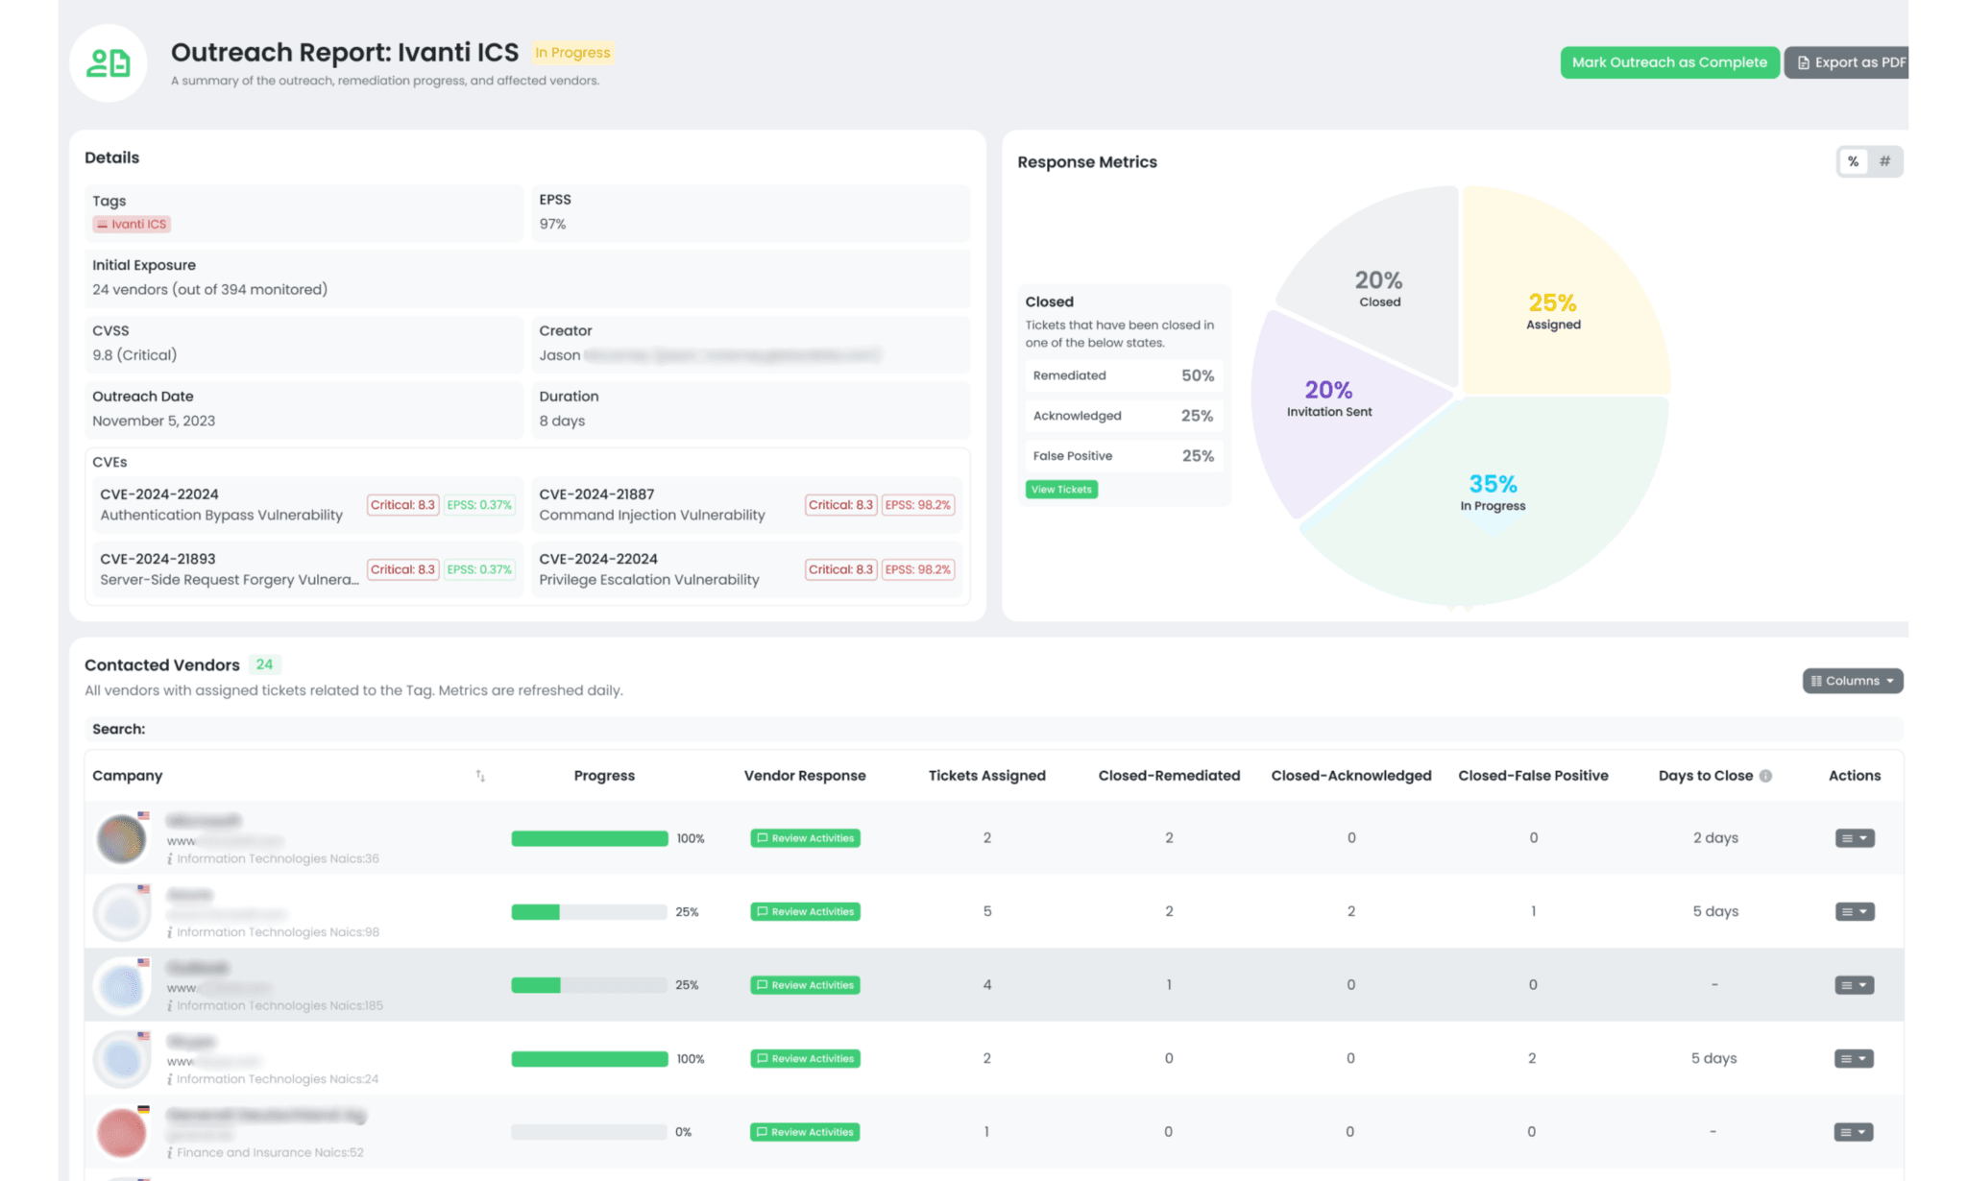Click View Tickets under Closed metrics
Viewport: 1967px width, 1181px height.
[1061, 490]
